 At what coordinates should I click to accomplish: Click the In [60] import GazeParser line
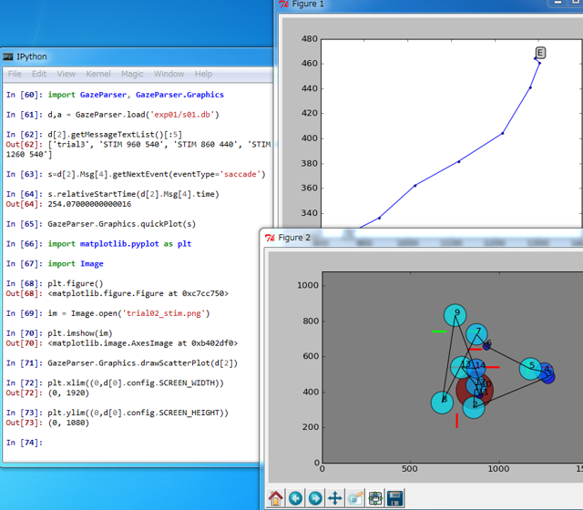tap(115, 95)
